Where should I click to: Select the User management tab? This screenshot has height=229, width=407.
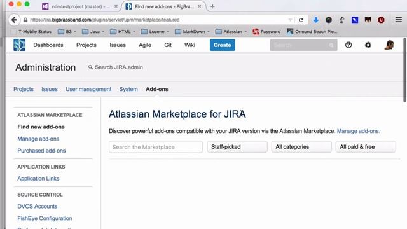(x=88, y=89)
